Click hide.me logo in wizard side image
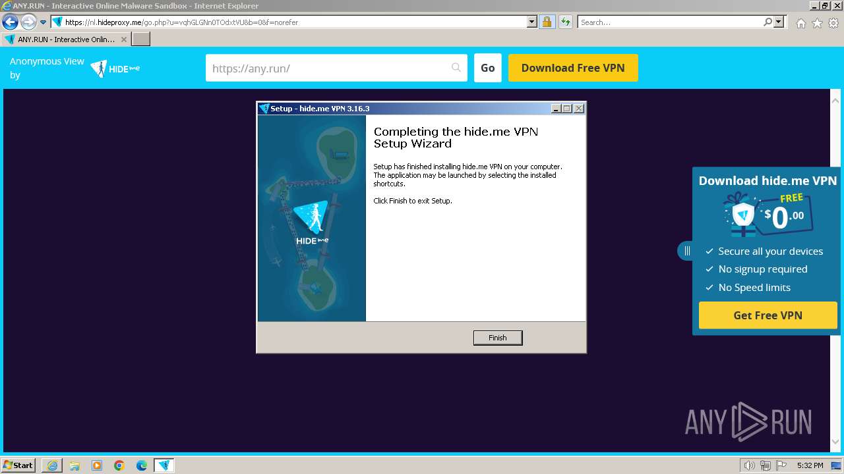 [311, 223]
